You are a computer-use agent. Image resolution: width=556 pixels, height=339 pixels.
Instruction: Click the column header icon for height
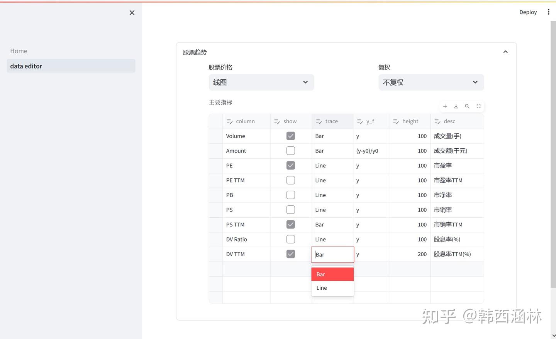[395, 121]
